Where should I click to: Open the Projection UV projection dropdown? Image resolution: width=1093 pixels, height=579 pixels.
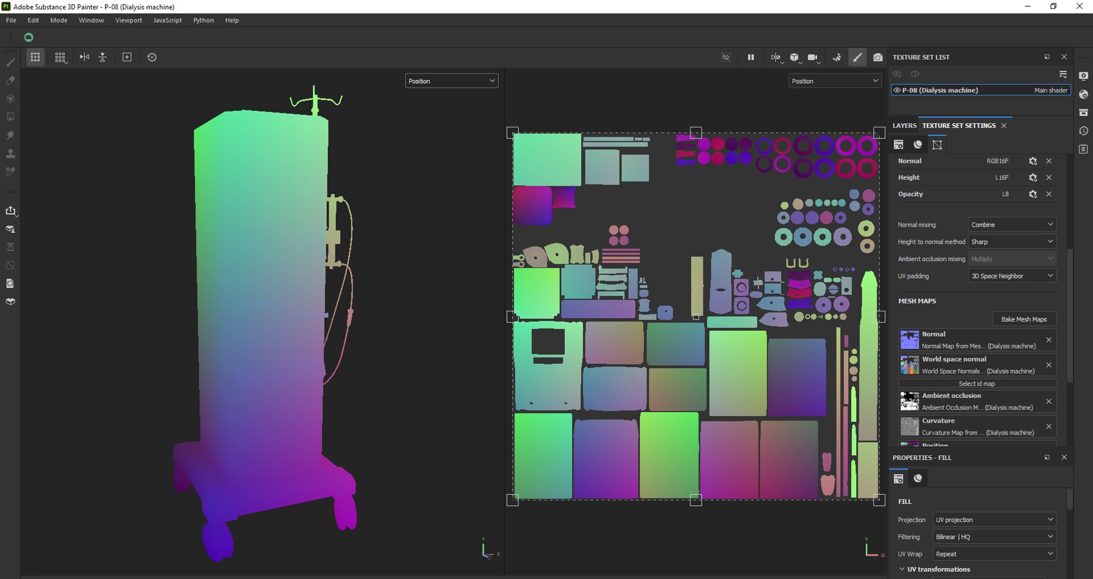995,519
